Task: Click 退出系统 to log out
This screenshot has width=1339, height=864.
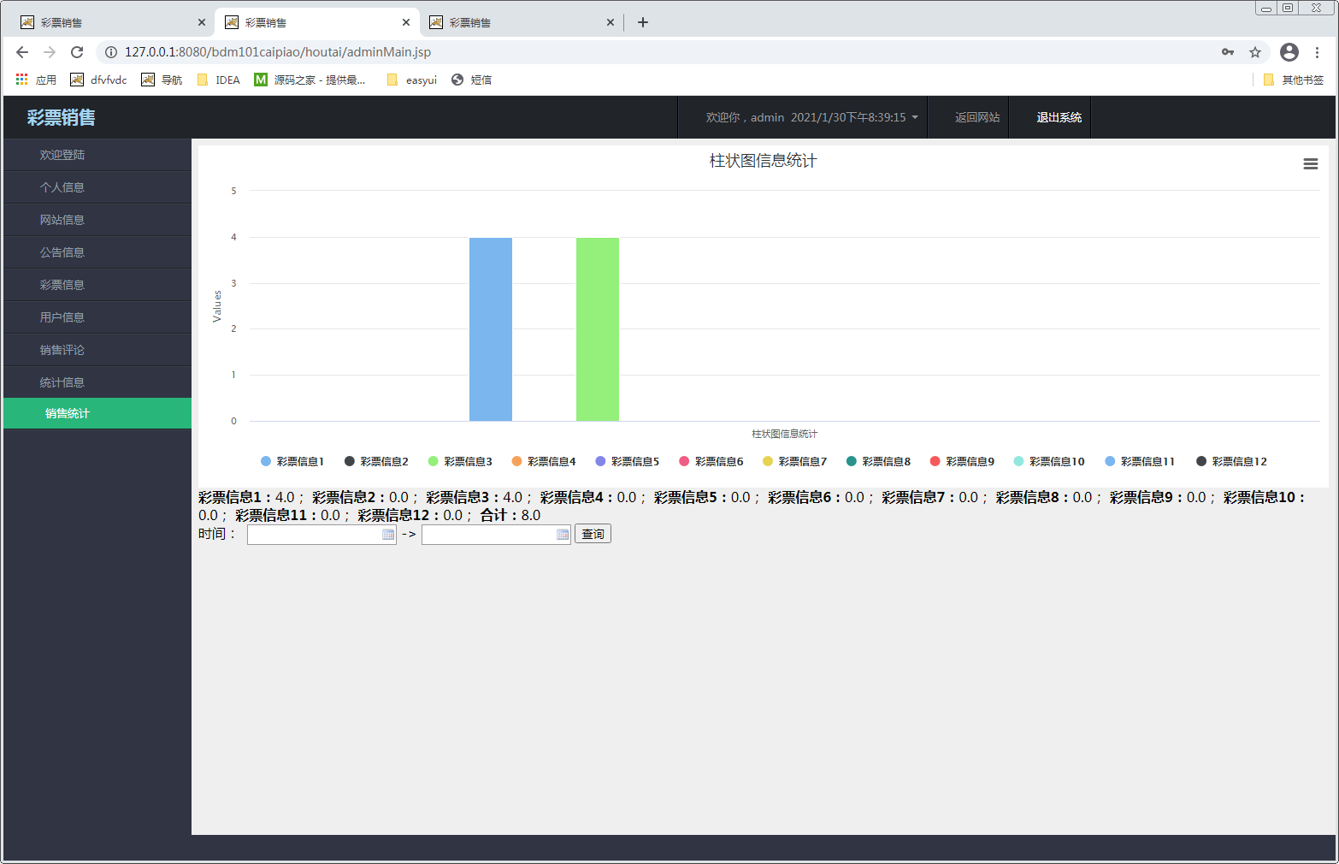Action: (1059, 117)
